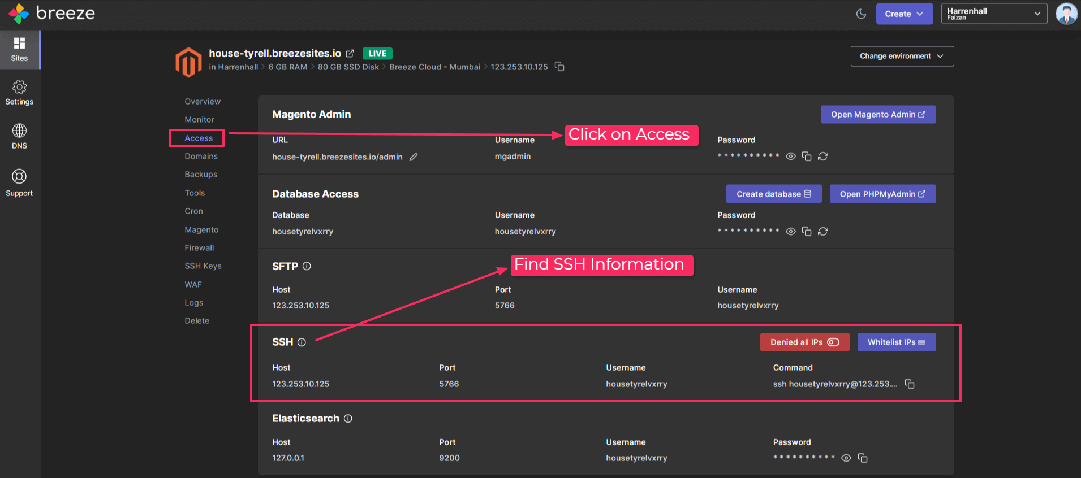This screenshot has width=1081, height=478.
Task: Select the Domains menu item
Action: 201,157
